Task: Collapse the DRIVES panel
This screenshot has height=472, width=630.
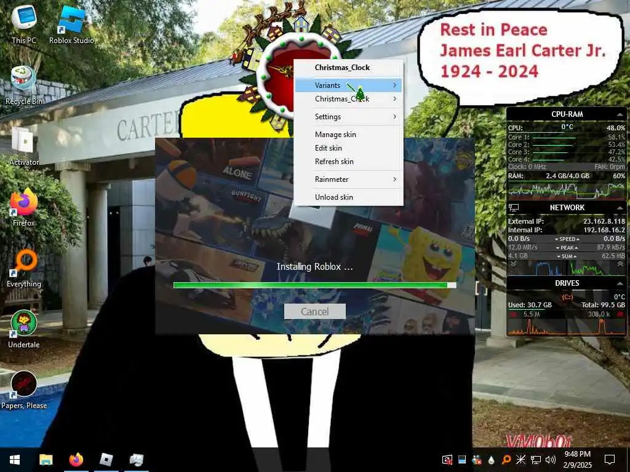Action: click(620, 283)
